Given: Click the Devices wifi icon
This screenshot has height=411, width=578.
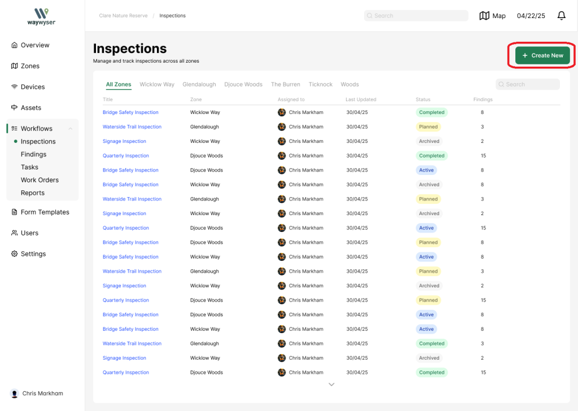Looking at the screenshot, I should point(15,87).
